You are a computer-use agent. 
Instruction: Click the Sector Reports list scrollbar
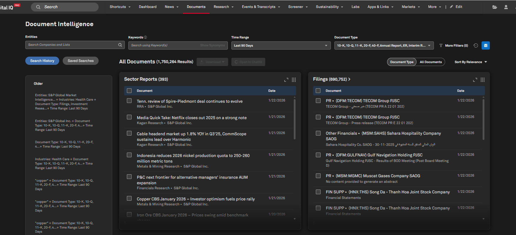pos(295,119)
